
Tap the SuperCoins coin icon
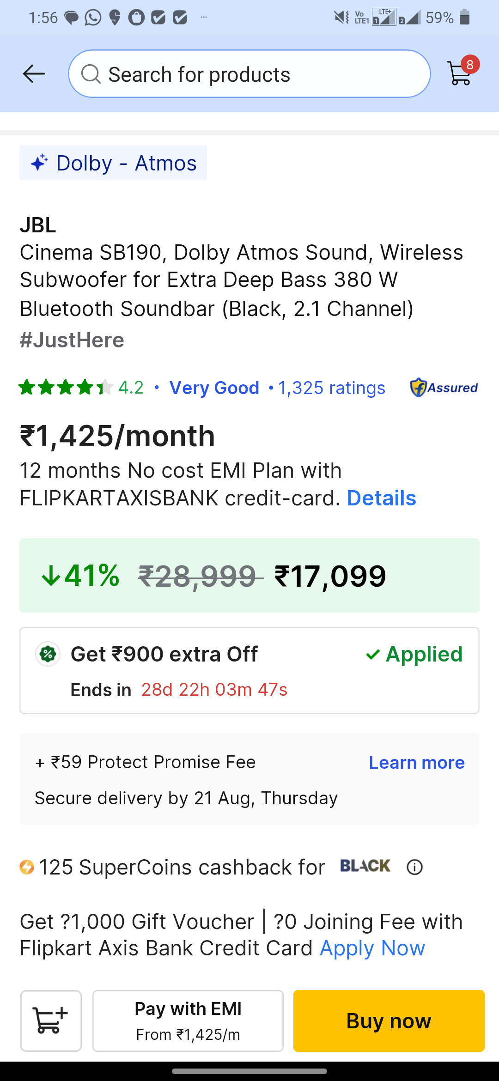27,867
